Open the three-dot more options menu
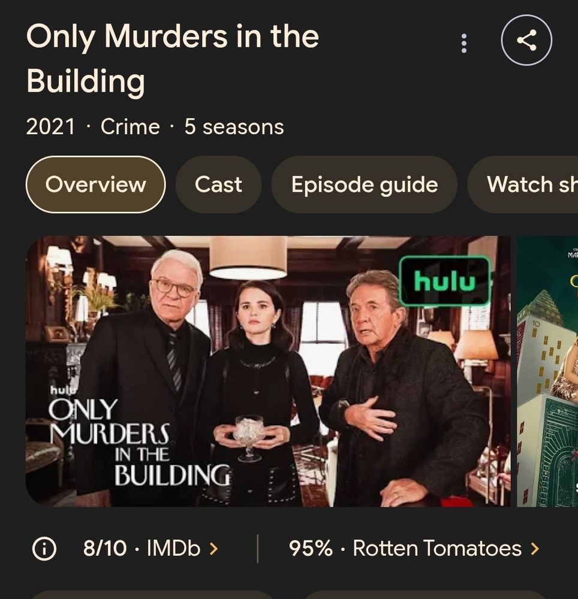This screenshot has width=578, height=599. point(464,43)
